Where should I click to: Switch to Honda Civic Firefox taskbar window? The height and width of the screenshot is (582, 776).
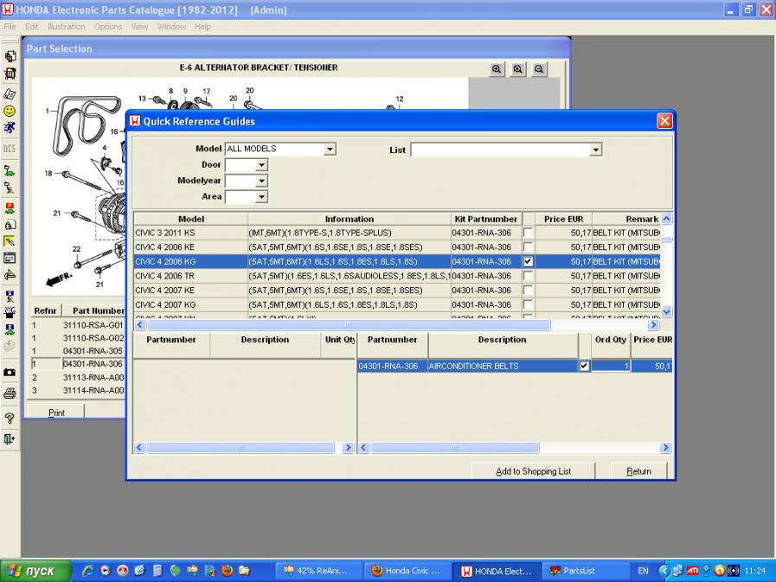(407, 571)
